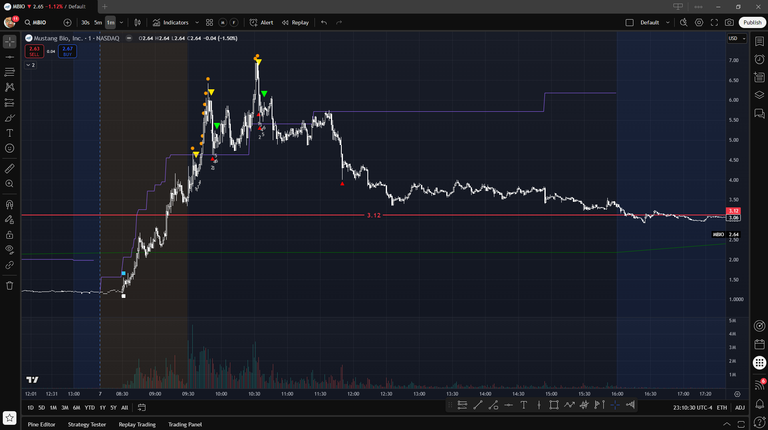Toggle the F indicator circle button
This screenshot has height=430, width=768.
click(x=234, y=22)
